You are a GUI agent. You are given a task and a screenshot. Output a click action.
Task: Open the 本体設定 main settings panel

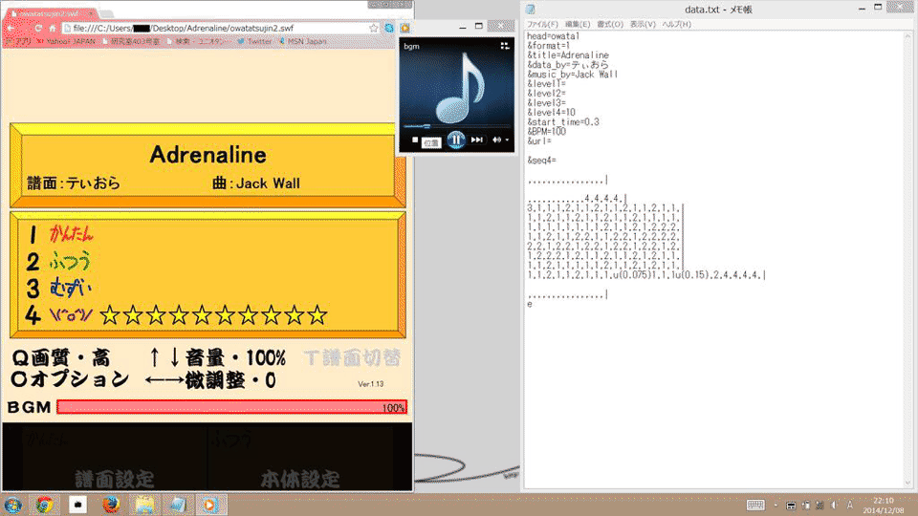point(299,480)
